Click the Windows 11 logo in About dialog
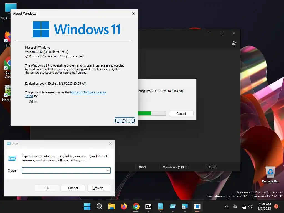This screenshot has width=284, height=213. 77,29
